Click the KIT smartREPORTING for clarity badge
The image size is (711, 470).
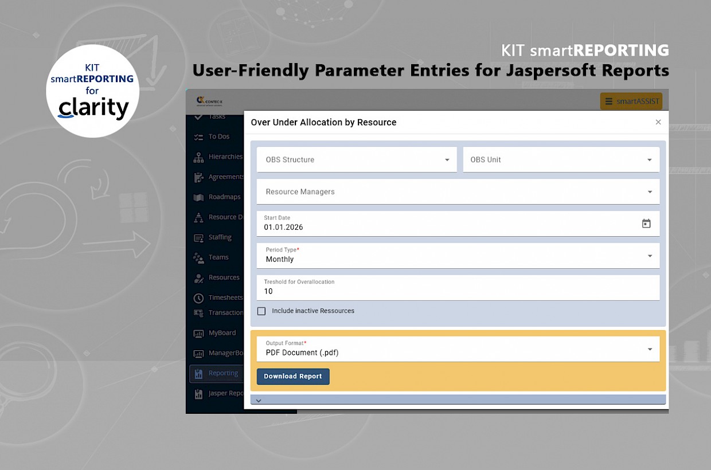[92, 92]
